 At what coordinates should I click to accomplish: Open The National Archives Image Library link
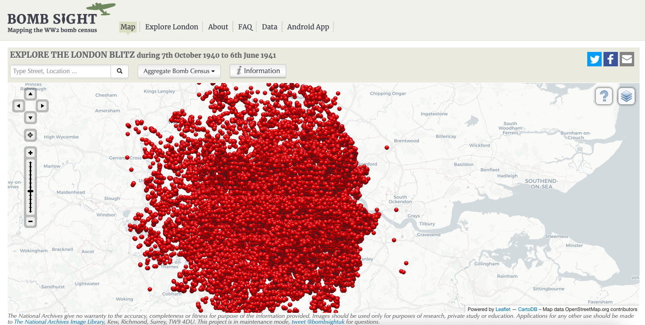59,322
